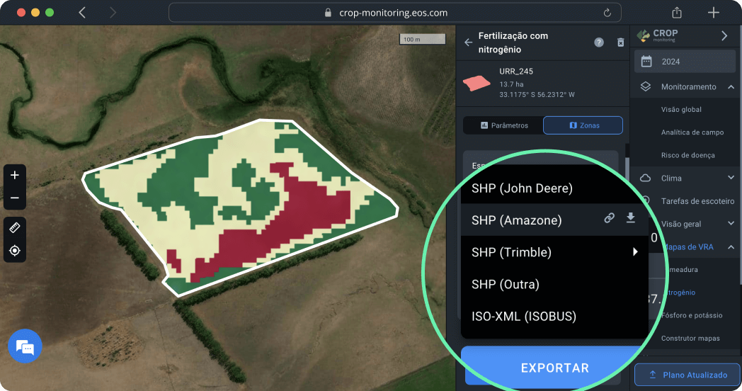The height and width of the screenshot is (391, 742).
Task: Expand SHP (Trimble) submenu arrow
Action: [x=635, y=251]
